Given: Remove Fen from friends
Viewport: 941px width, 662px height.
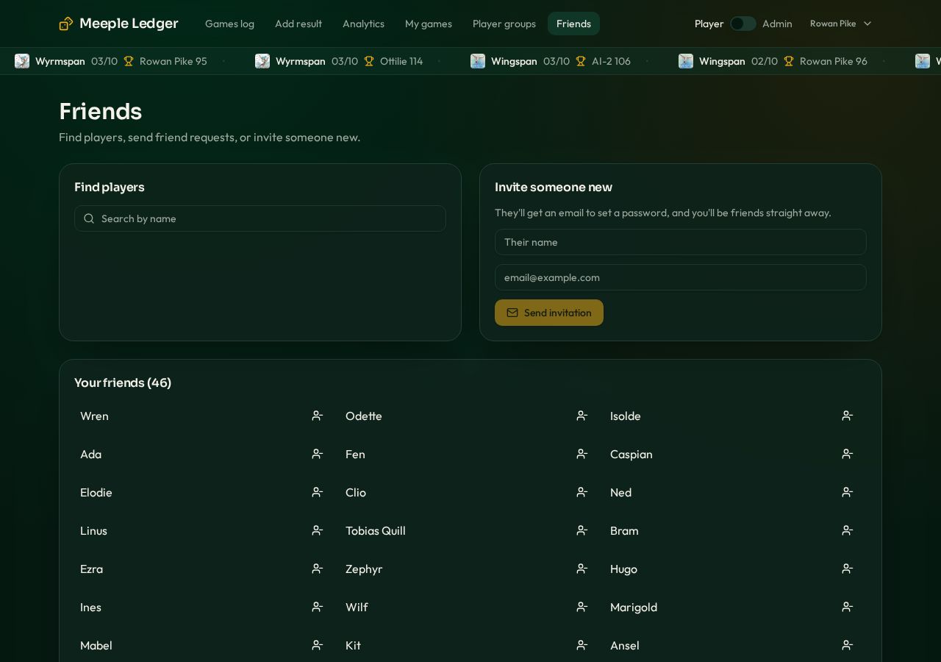Looking at the screenshot, I should pyautogui.click(x=582, y=454).
